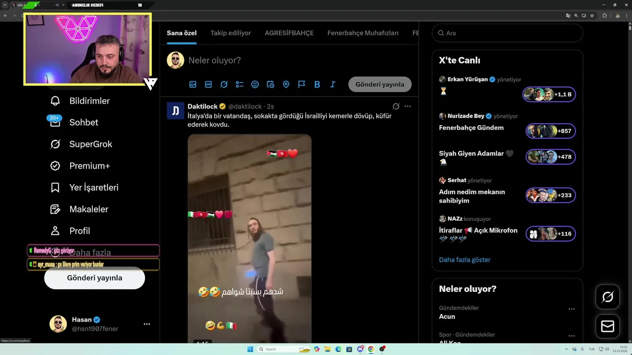Click the translate page icon in the address bar
Viewport: 632px width, 355px height.
tap(568, 16)
